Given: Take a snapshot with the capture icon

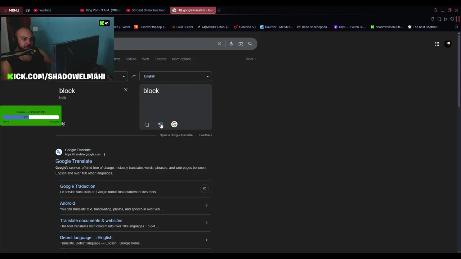Looking at the screenshot, I should tap(439, 19).
